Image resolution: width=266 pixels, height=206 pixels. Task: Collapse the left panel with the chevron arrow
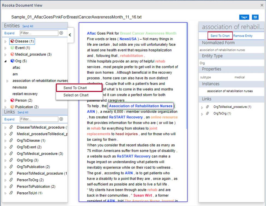(x=70, y=35)
